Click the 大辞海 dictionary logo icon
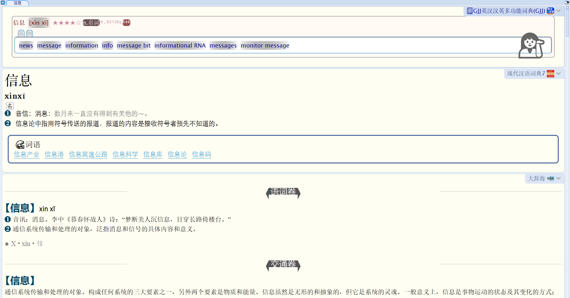Image resolution: width=570 pixels, height=298 pixels. [x=551, y=179]
